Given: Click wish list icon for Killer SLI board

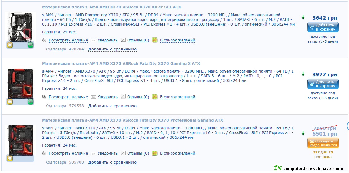Looking at the screenshot, I should [x=155, y=40].
